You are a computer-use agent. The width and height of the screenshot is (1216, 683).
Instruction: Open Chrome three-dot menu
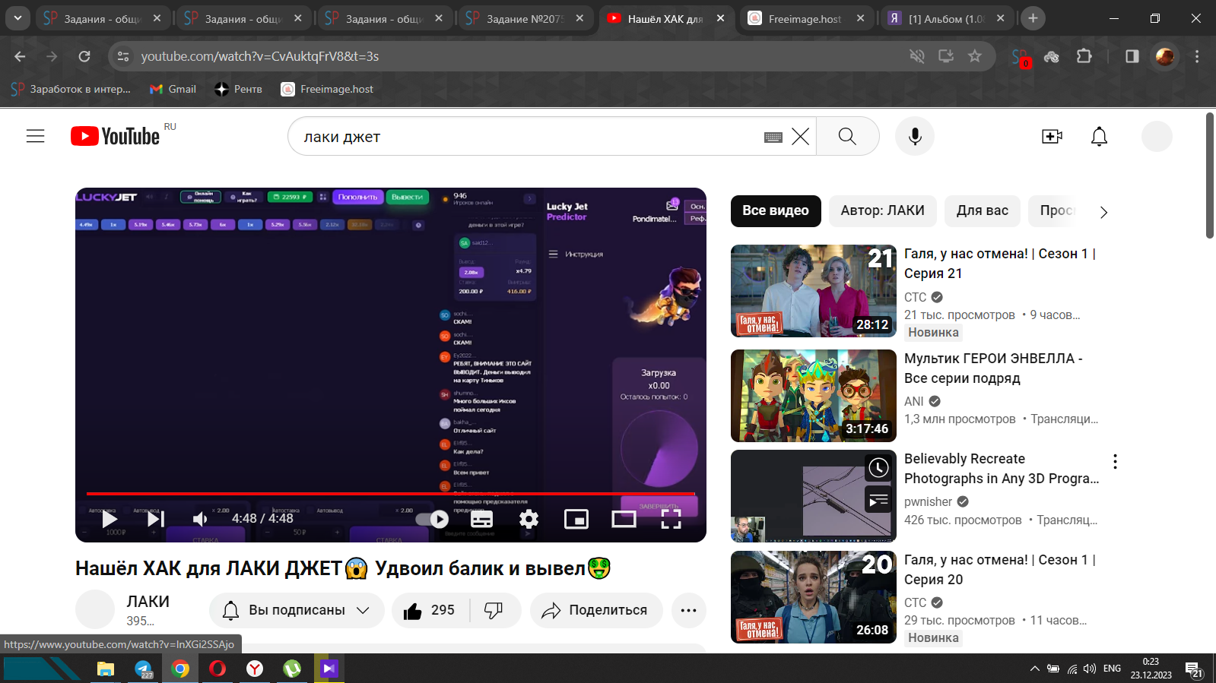click(x=1197, y=56)
